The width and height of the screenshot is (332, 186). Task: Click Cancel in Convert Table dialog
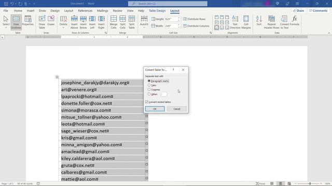(x=177, y=109)
